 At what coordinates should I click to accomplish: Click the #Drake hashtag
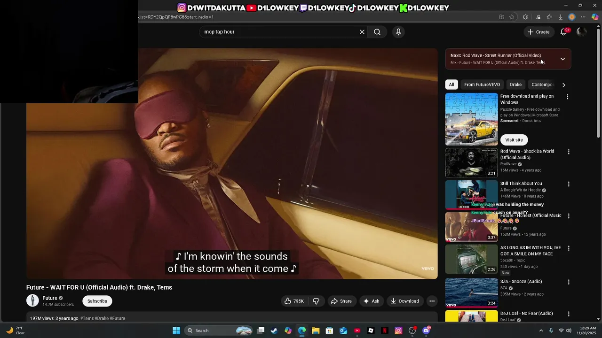pyautogui.click(x=102, y=318)
